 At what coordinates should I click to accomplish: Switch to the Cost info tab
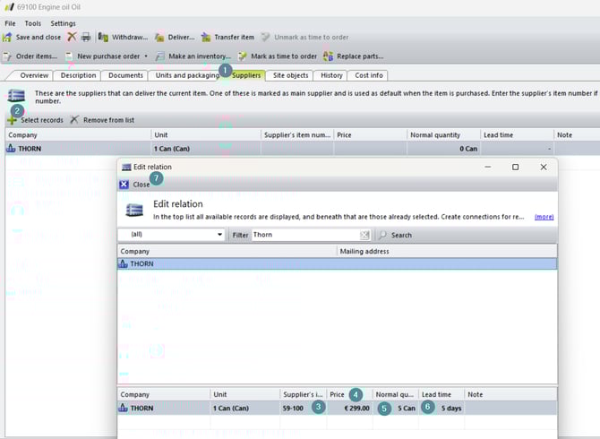click(368, 75)
